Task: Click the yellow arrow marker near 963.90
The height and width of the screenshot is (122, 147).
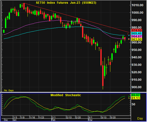Action: pos(129,39)
